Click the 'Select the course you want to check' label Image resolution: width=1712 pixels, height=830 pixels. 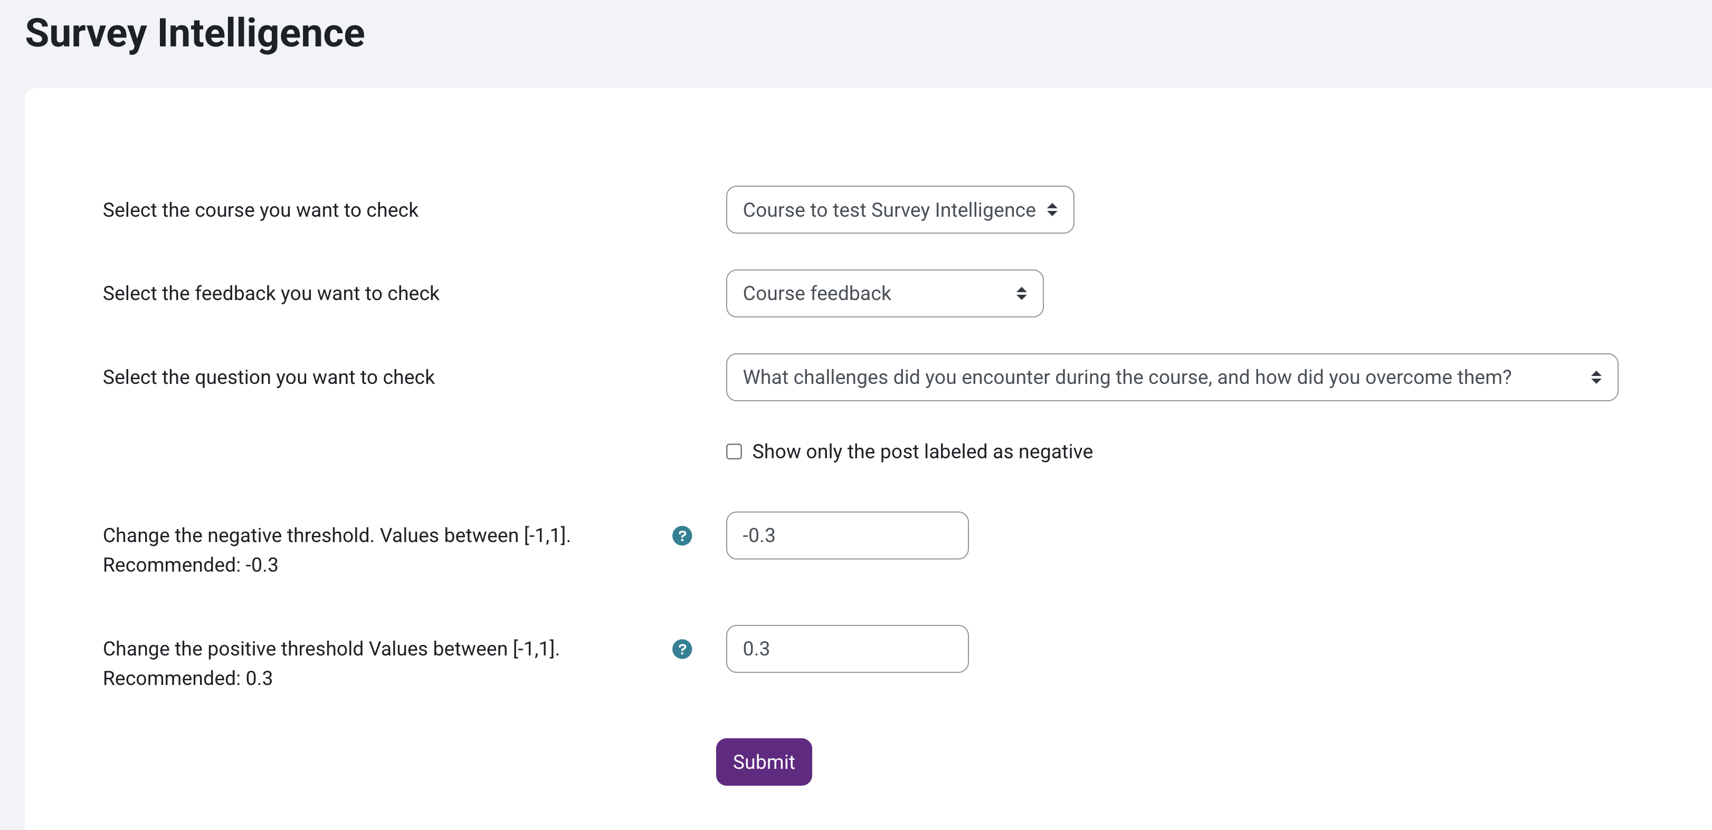coord(260,210)
